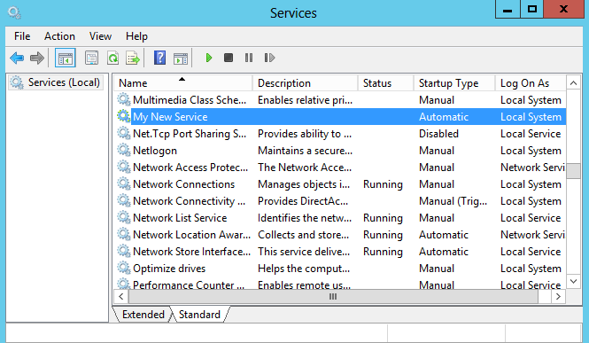Open the Help toolbar icon
589x343 pixels.
pyautogui.click(x=159, y=58)
